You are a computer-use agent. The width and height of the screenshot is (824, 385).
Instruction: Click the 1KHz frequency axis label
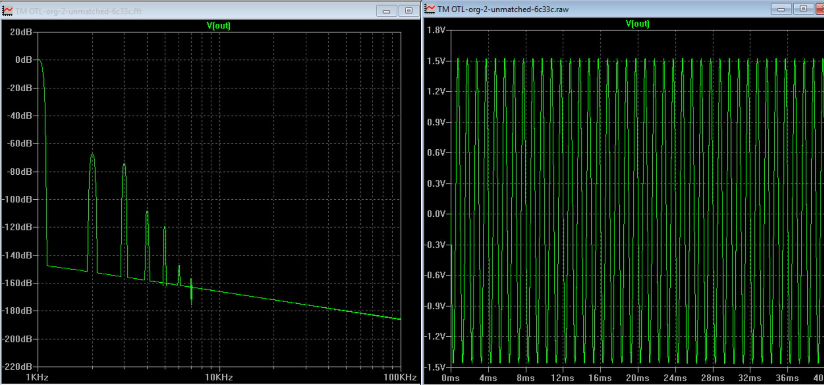click(37, 377)
